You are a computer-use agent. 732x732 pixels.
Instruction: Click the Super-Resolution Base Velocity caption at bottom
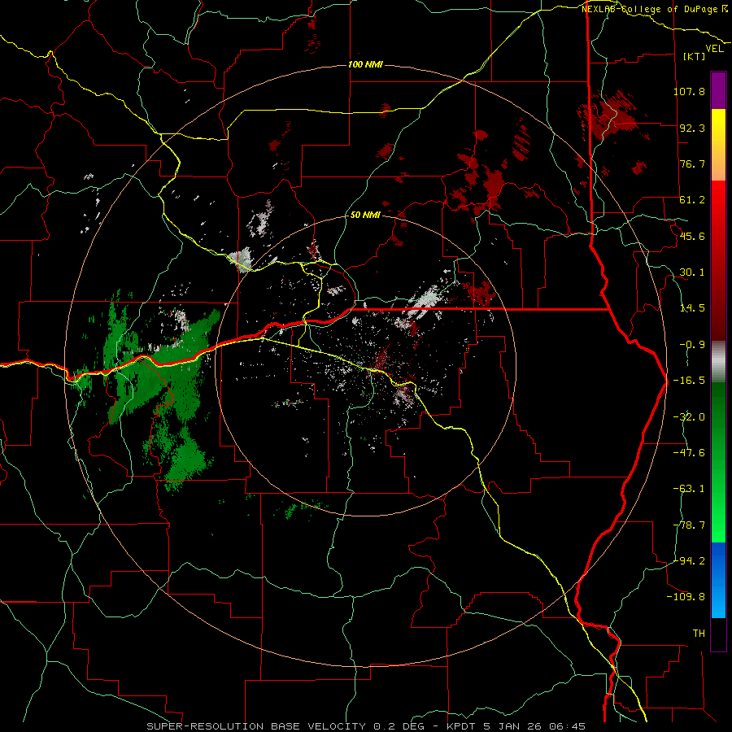pyautogui.click(x=365, y=726)
